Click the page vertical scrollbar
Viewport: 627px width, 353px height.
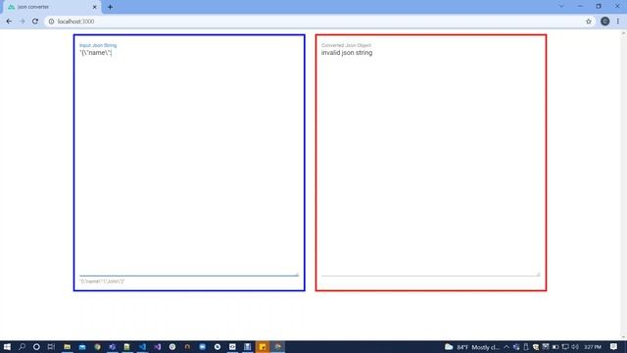coord(624,185)
